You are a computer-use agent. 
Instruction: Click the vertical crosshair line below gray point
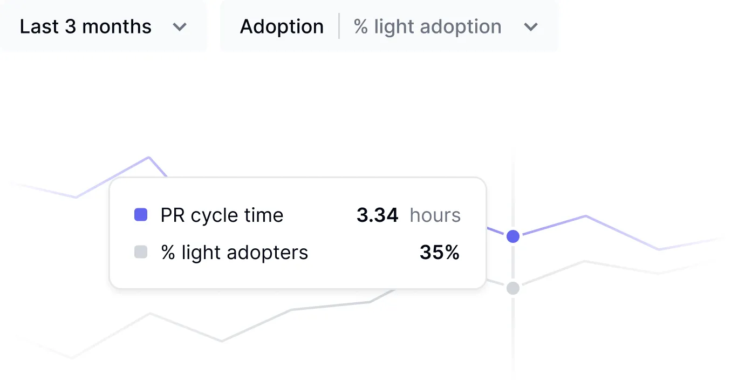pyautogui.click(x=513, y=335)
